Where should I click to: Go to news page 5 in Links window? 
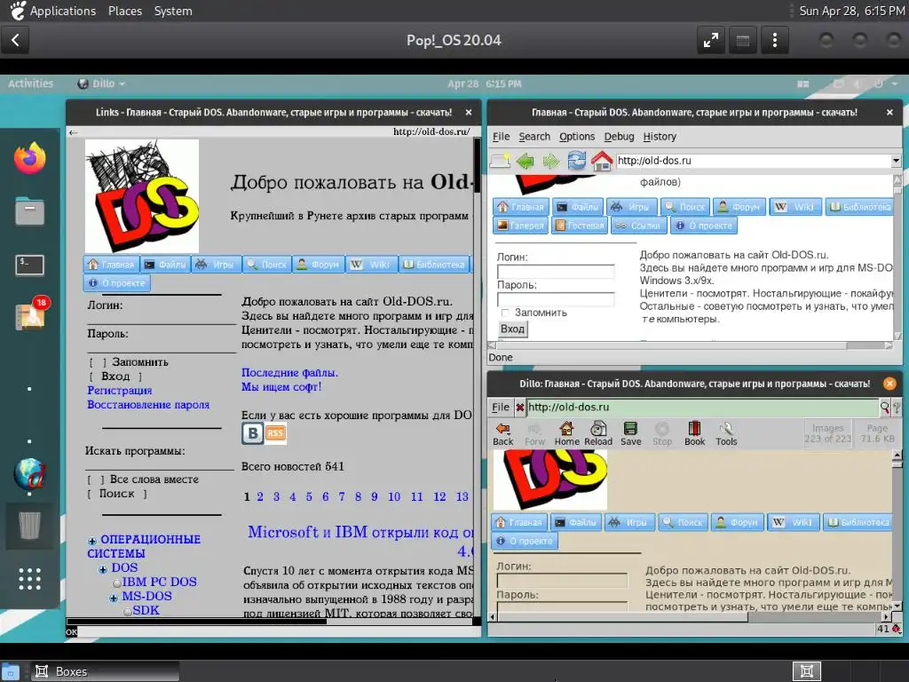point(309,497)
